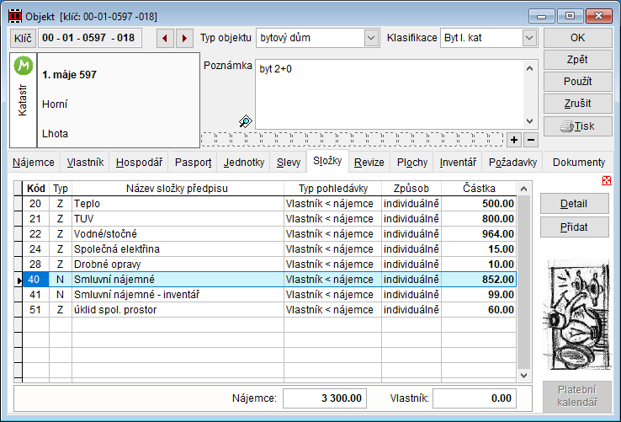Print using the Tisk button

[x=577, y=126]
